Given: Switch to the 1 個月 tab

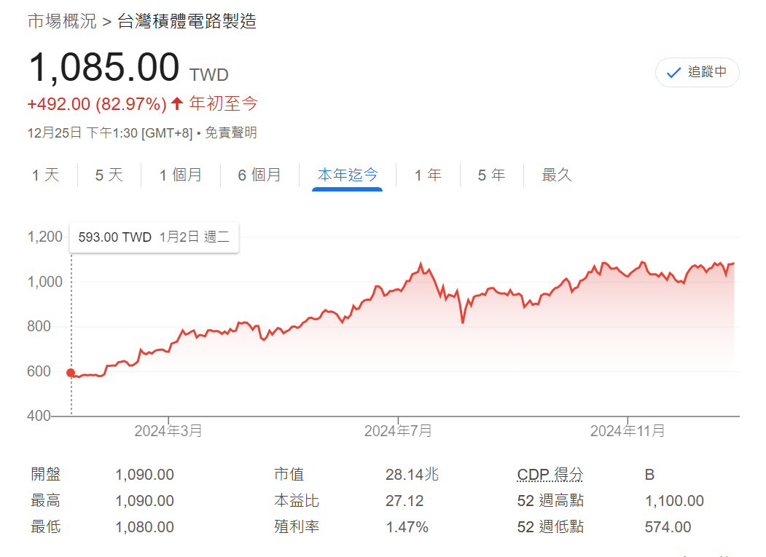Looking at the screenshot, I should [x=181, y=175].
